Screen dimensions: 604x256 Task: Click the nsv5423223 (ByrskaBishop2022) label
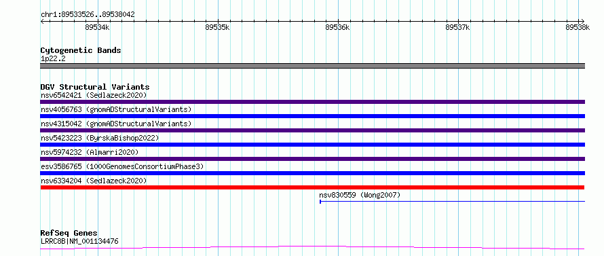pos(99,138)
